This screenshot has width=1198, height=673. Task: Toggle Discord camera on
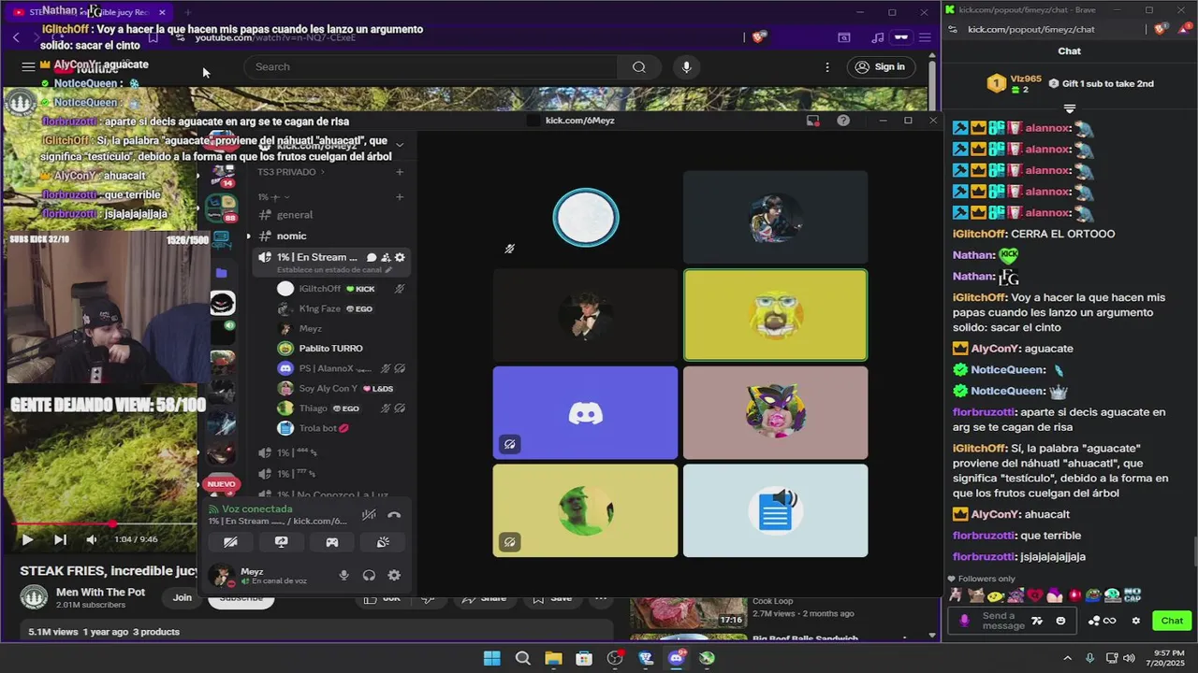[230, 541]
